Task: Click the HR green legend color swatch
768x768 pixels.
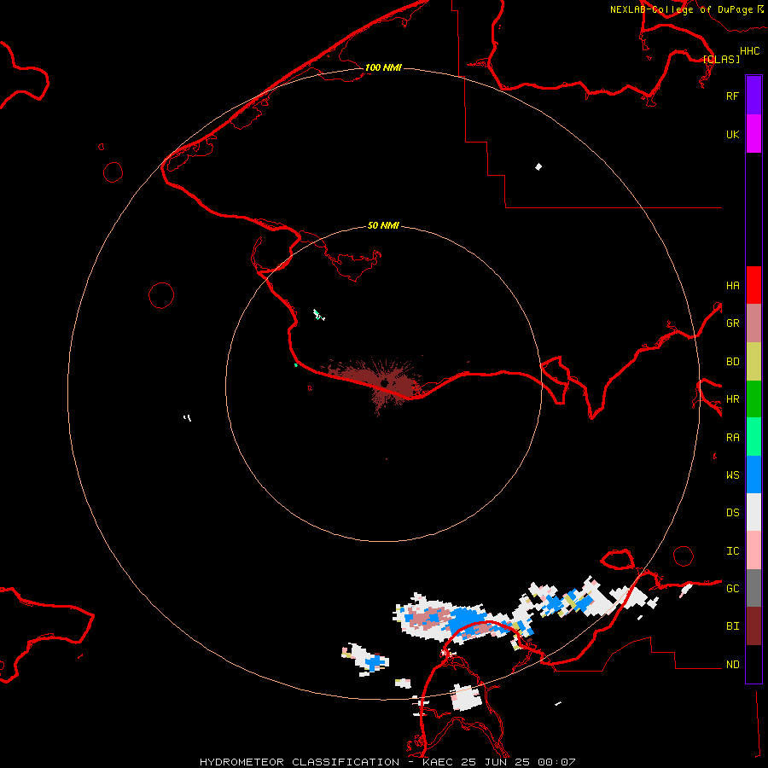Action: point(753,399)
